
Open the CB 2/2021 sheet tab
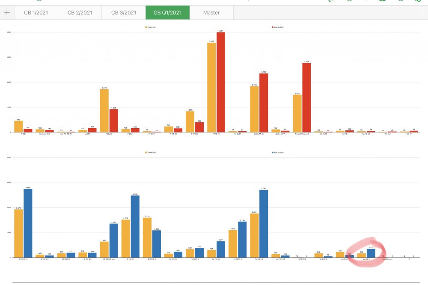(x=80, y=12)
